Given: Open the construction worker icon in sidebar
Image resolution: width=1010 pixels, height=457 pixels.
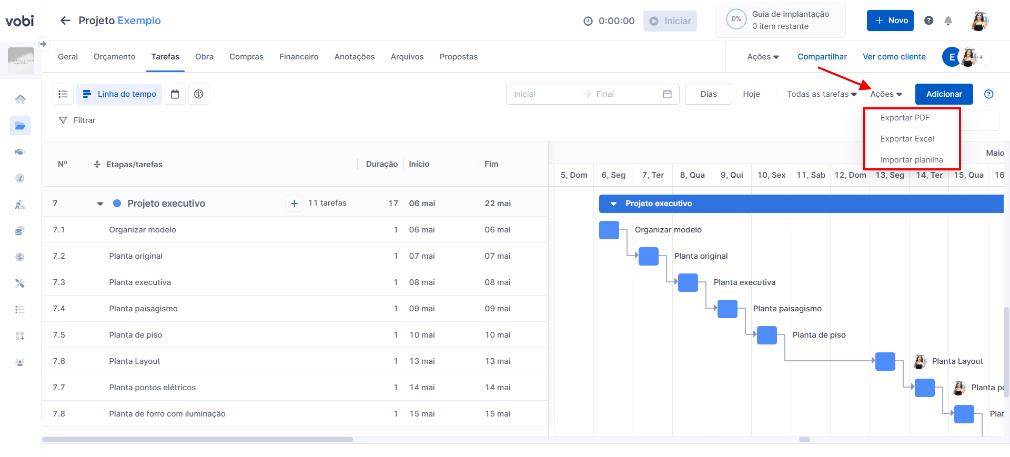Looking at the screenshot, I should tap(20, 205).
